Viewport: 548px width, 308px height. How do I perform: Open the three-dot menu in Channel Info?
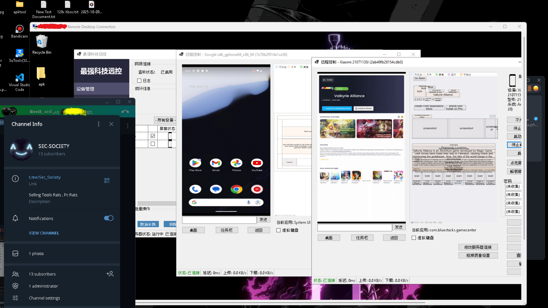[99, 124]
